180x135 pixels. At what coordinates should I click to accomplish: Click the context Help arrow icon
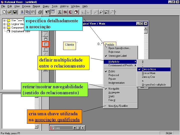point(47,12)
